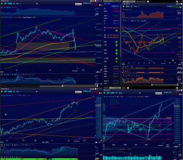
Task: Click the VIX-X symbol name
Action: coord(129,6)
